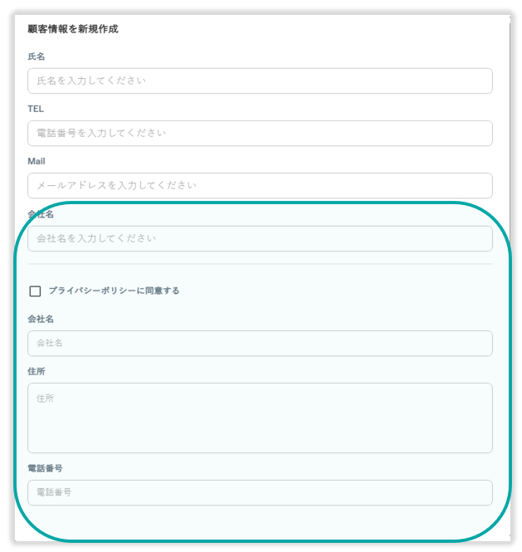Click inside the 住所 address textarea
This screenshot has width=522, height=552.
click(260, 418)
